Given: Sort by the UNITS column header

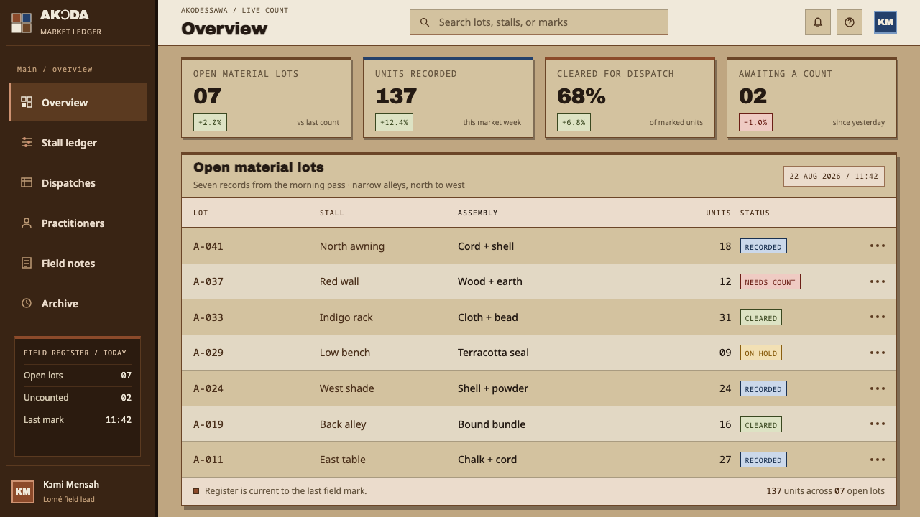Looking at the screenshot, I should pos(718,213).
